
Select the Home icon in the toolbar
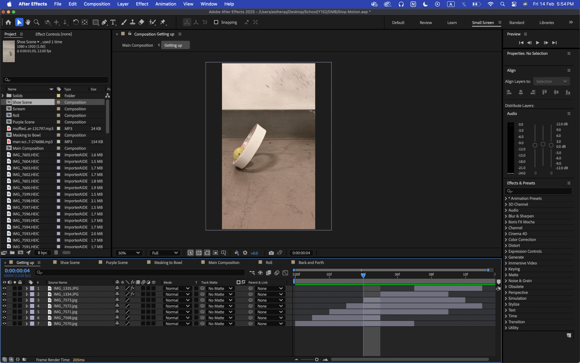(x=8, y=22)
